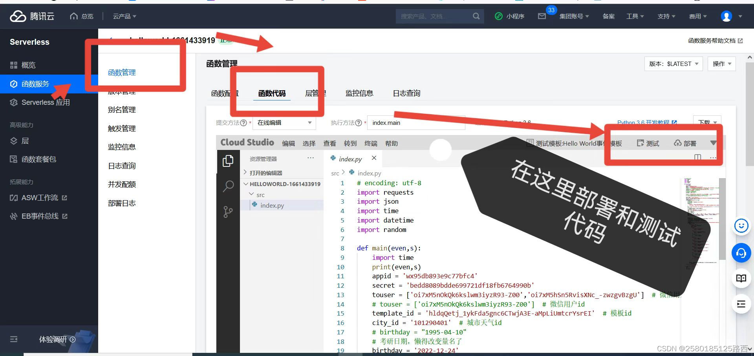The image size is (754, 356).
Task: Click the 执行方法 index.main input field
Action: 416,123
